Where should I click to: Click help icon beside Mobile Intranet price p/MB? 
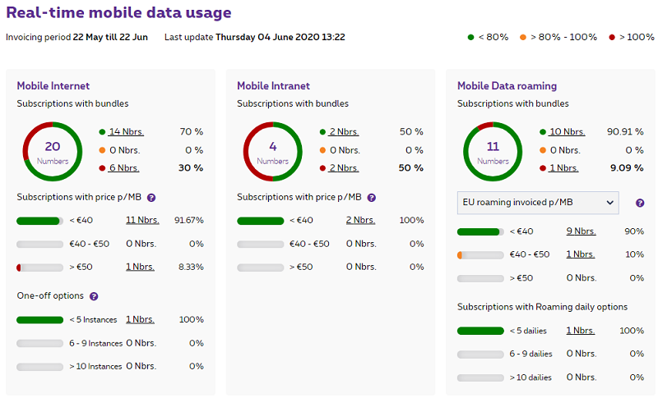coord(372,198)
